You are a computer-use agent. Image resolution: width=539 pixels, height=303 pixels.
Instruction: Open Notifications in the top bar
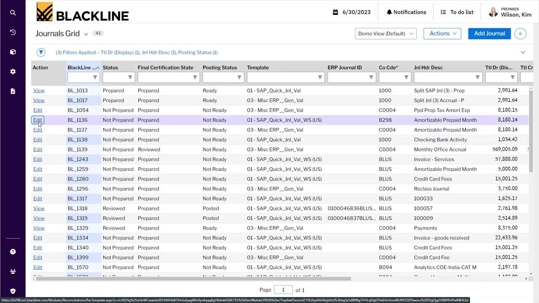click(x=406, y=12)
